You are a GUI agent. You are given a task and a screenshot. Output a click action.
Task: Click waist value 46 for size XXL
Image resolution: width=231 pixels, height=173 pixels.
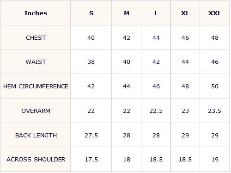coord(215,62)
